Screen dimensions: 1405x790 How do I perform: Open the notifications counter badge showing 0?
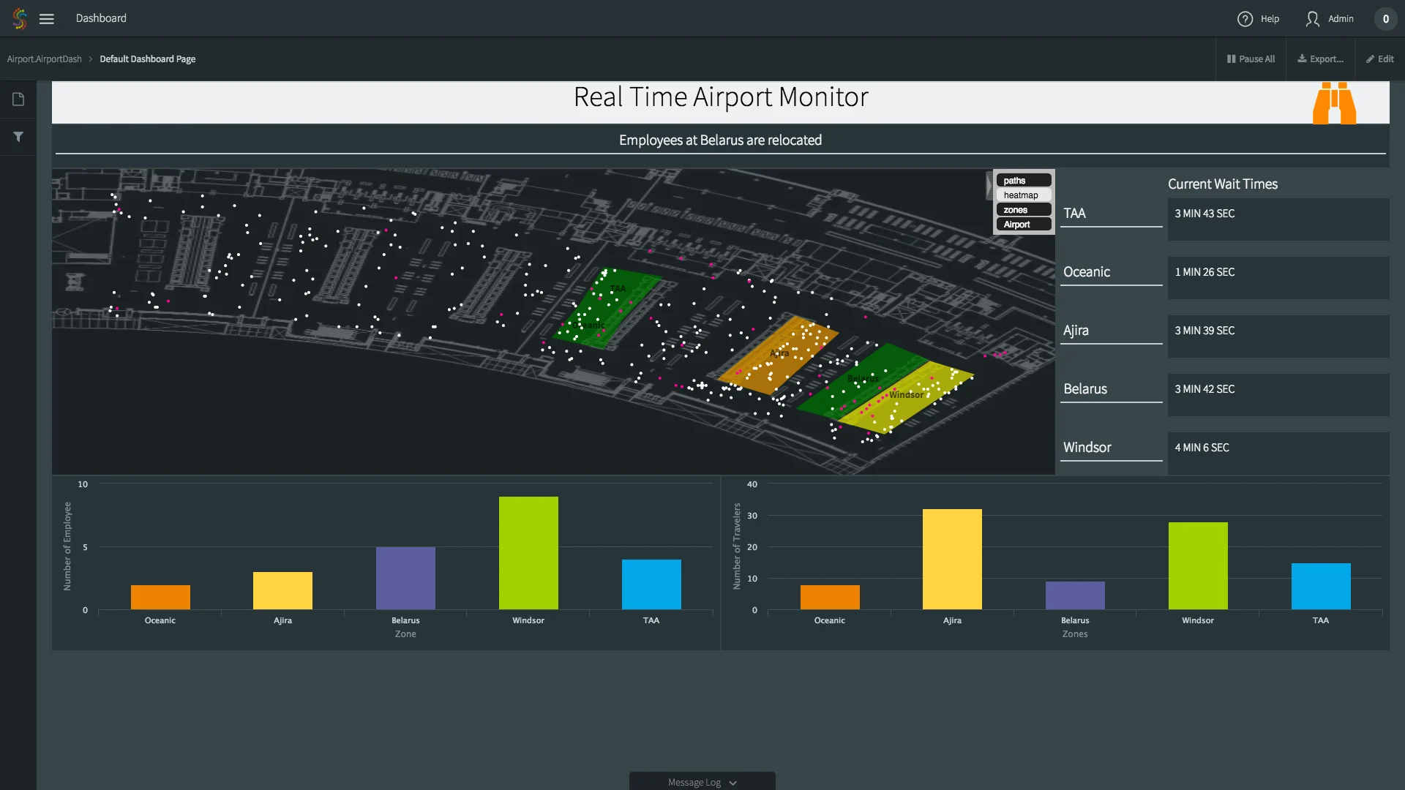coord(1385,19)
